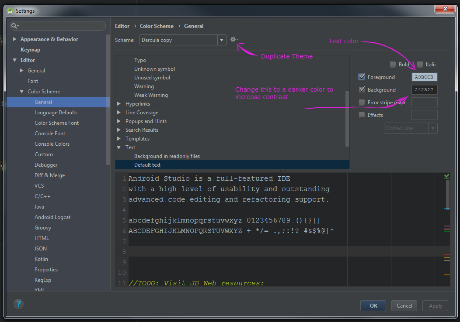
Task: Collapse the Editor section
Action: 15,60
